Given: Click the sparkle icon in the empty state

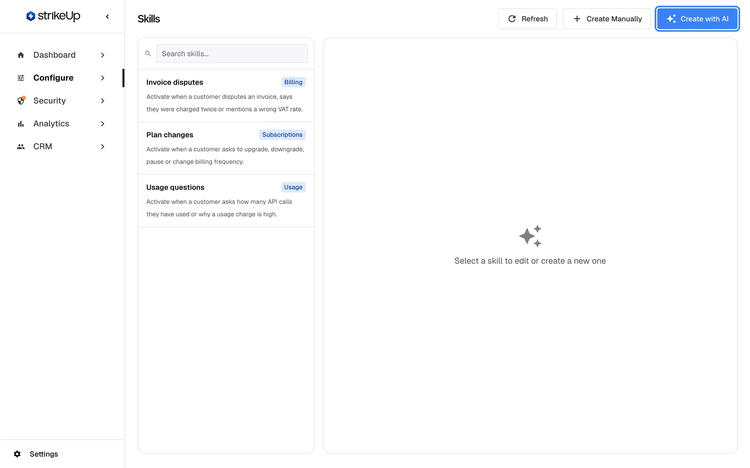Looking at the screenshot, I should (530, 236).
